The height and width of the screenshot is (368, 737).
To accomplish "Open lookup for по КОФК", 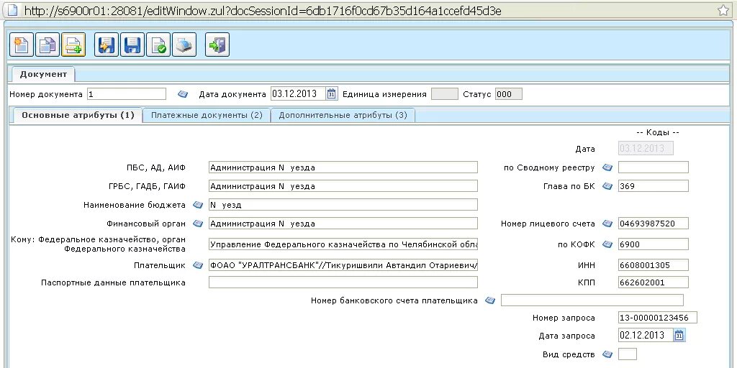I will 607,244.
